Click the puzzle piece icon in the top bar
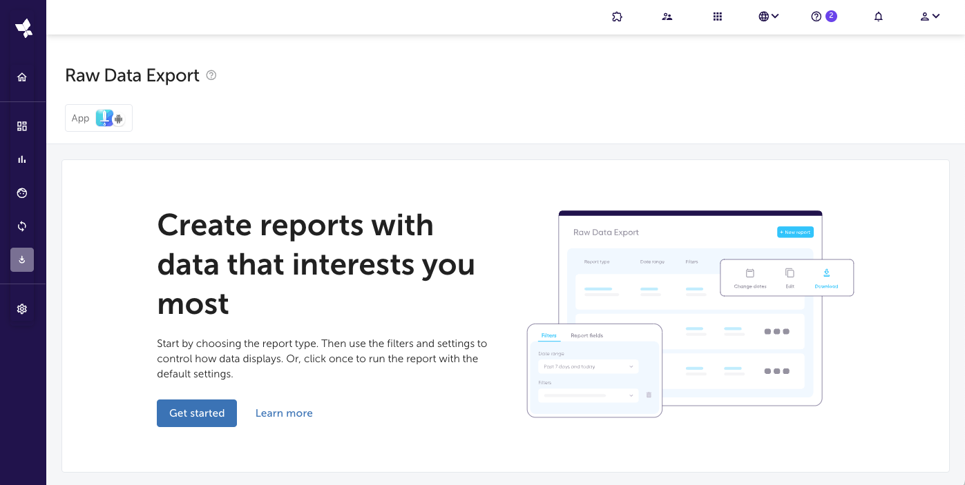Image resolution: width=965 pixels, height=485 pixels. tap(617, 17)
